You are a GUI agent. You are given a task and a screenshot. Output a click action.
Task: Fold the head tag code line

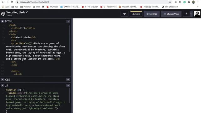[x=5, y=25]
